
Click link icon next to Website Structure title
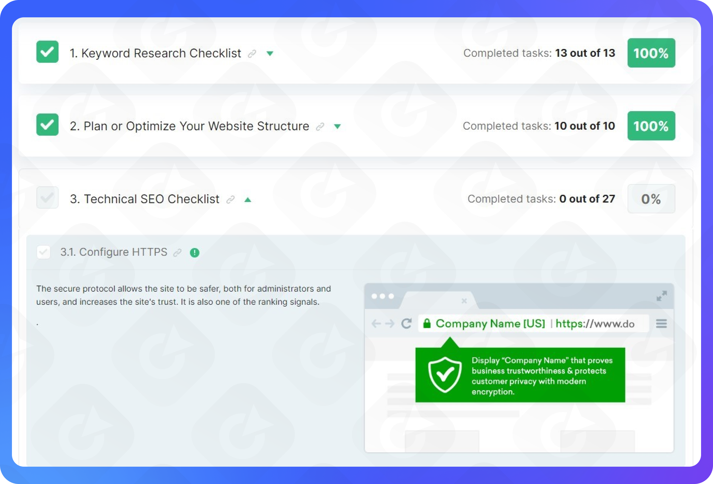pos(320,126)
